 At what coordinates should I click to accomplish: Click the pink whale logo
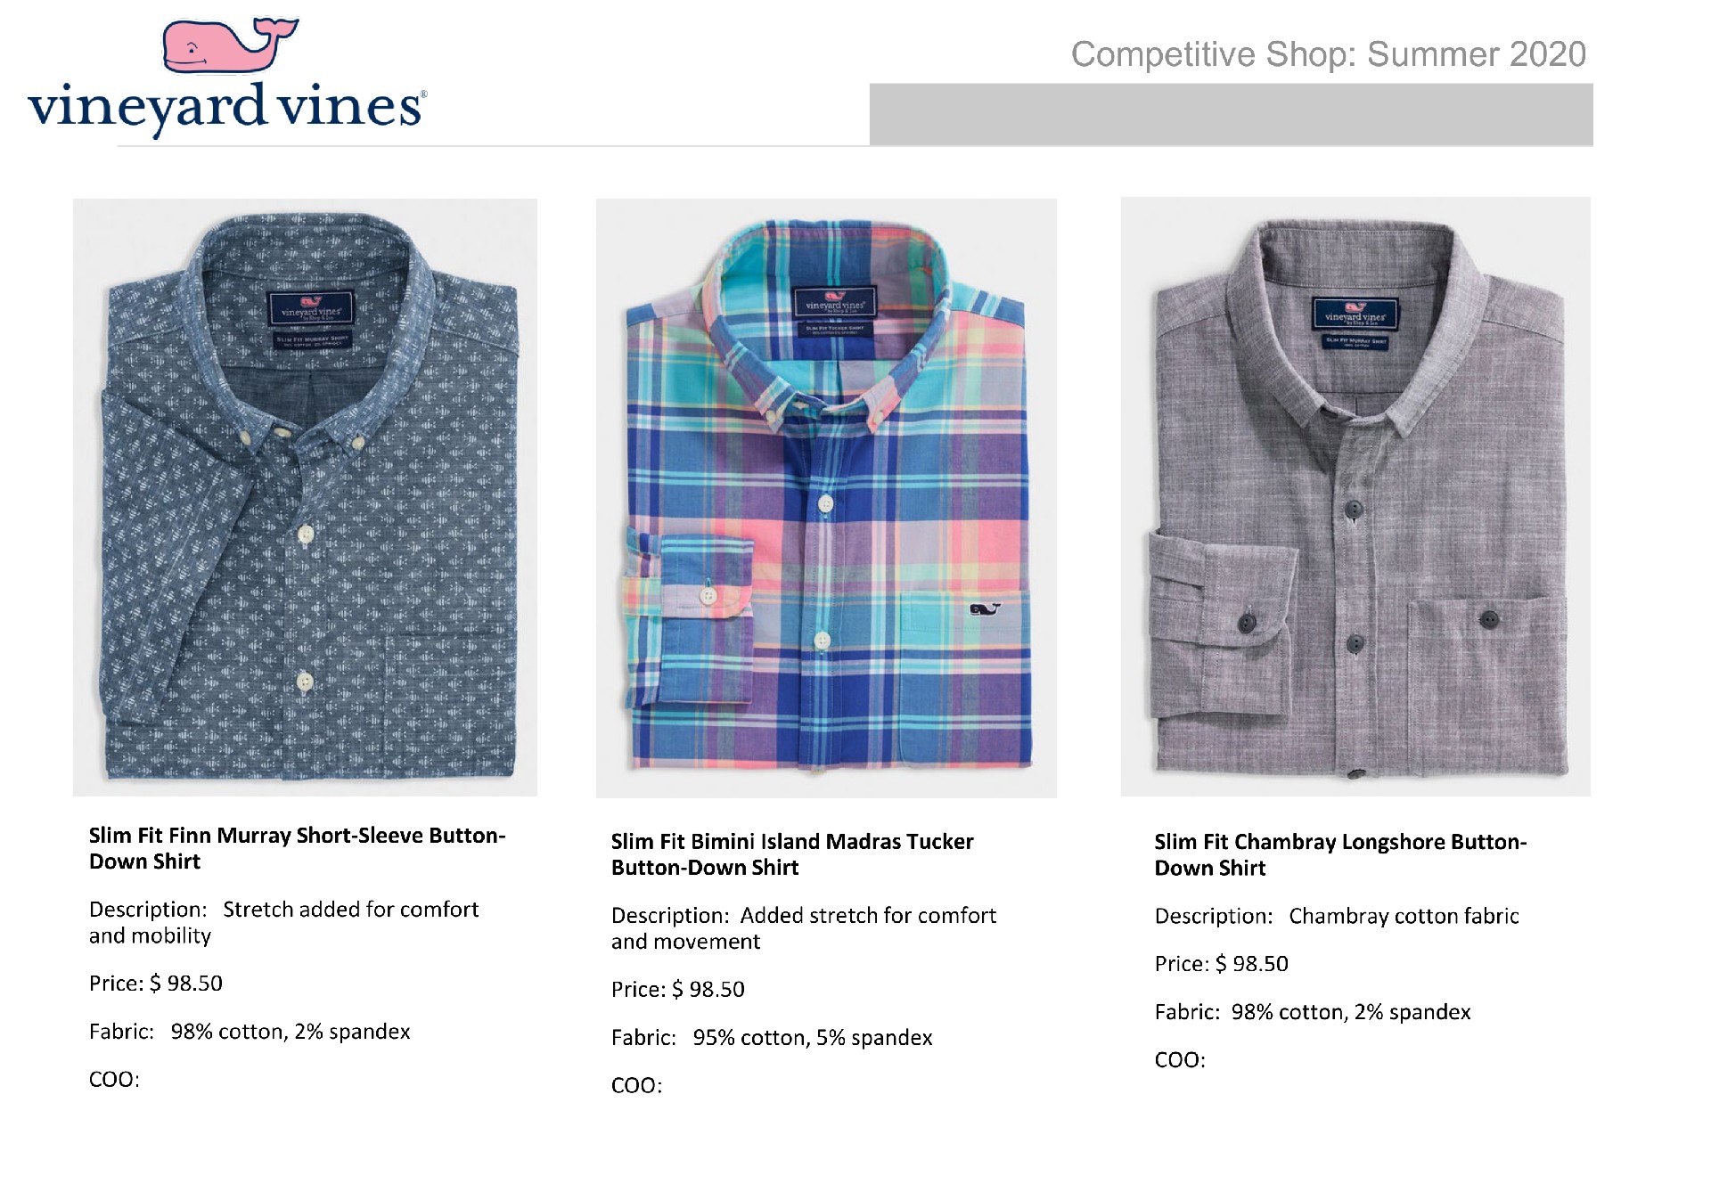click(x=229, y=46)
